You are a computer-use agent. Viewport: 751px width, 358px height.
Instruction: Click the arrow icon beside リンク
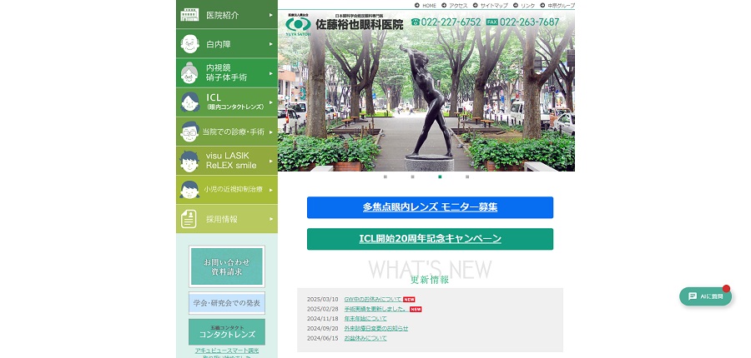(516, 5)
